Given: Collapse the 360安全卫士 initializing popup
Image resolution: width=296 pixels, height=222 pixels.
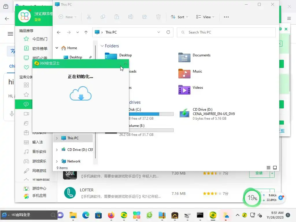Looking at the screenshot, I should [125, 63].
